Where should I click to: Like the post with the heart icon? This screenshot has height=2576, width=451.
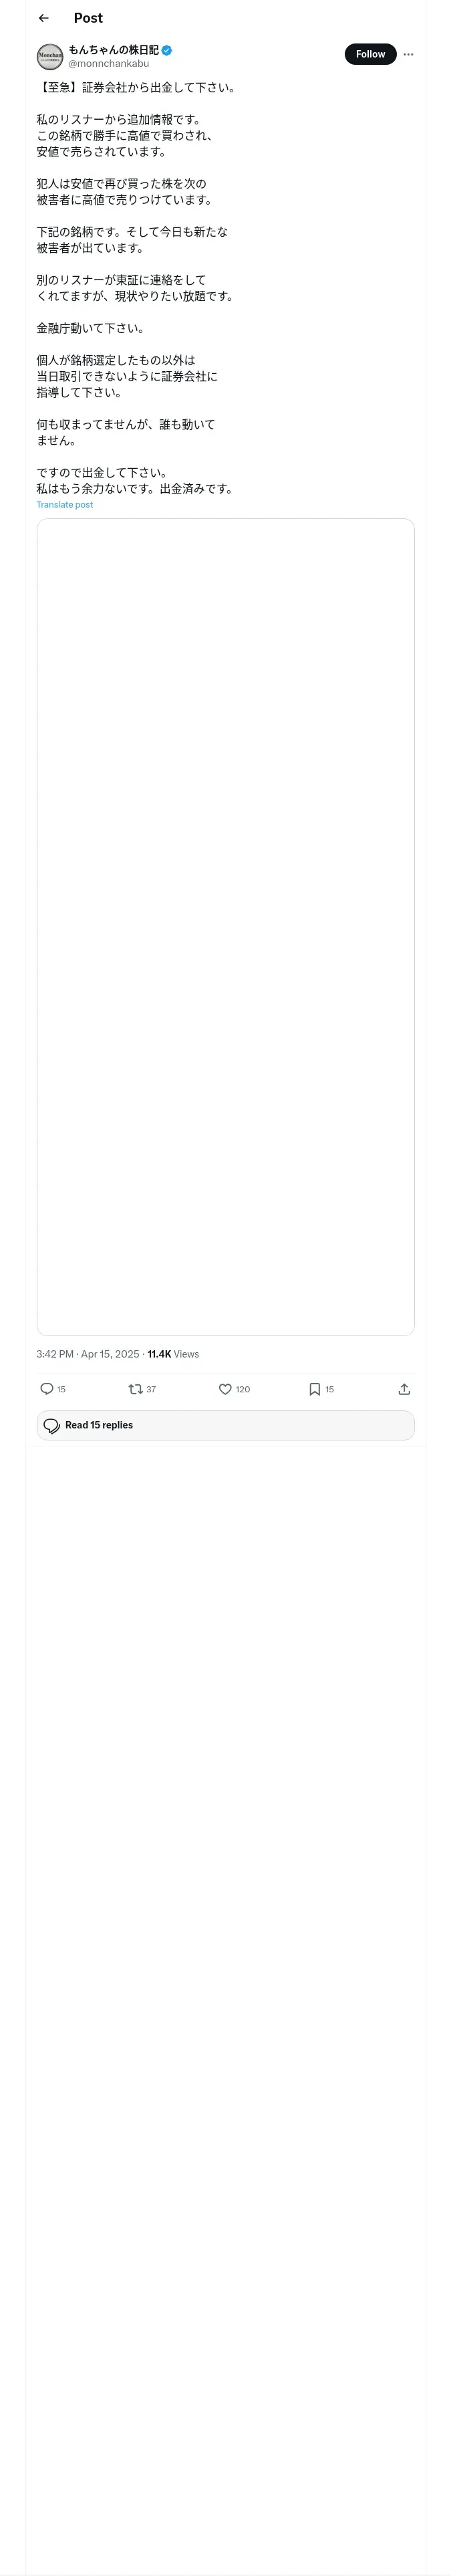click(x=225, y=1388)
